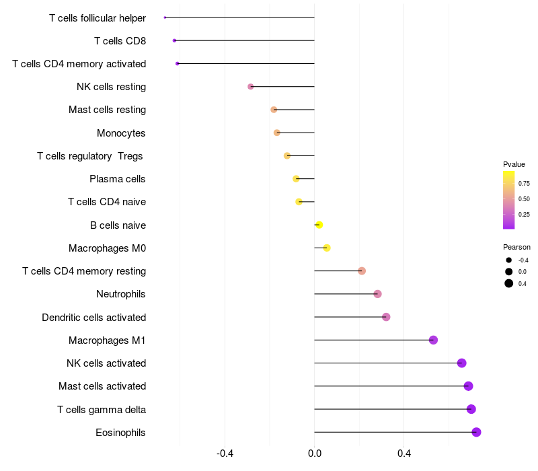Click the -0.4 x-axis tick label
The width and height of the screenshot is (538, 471).
[x=225, y=454]
